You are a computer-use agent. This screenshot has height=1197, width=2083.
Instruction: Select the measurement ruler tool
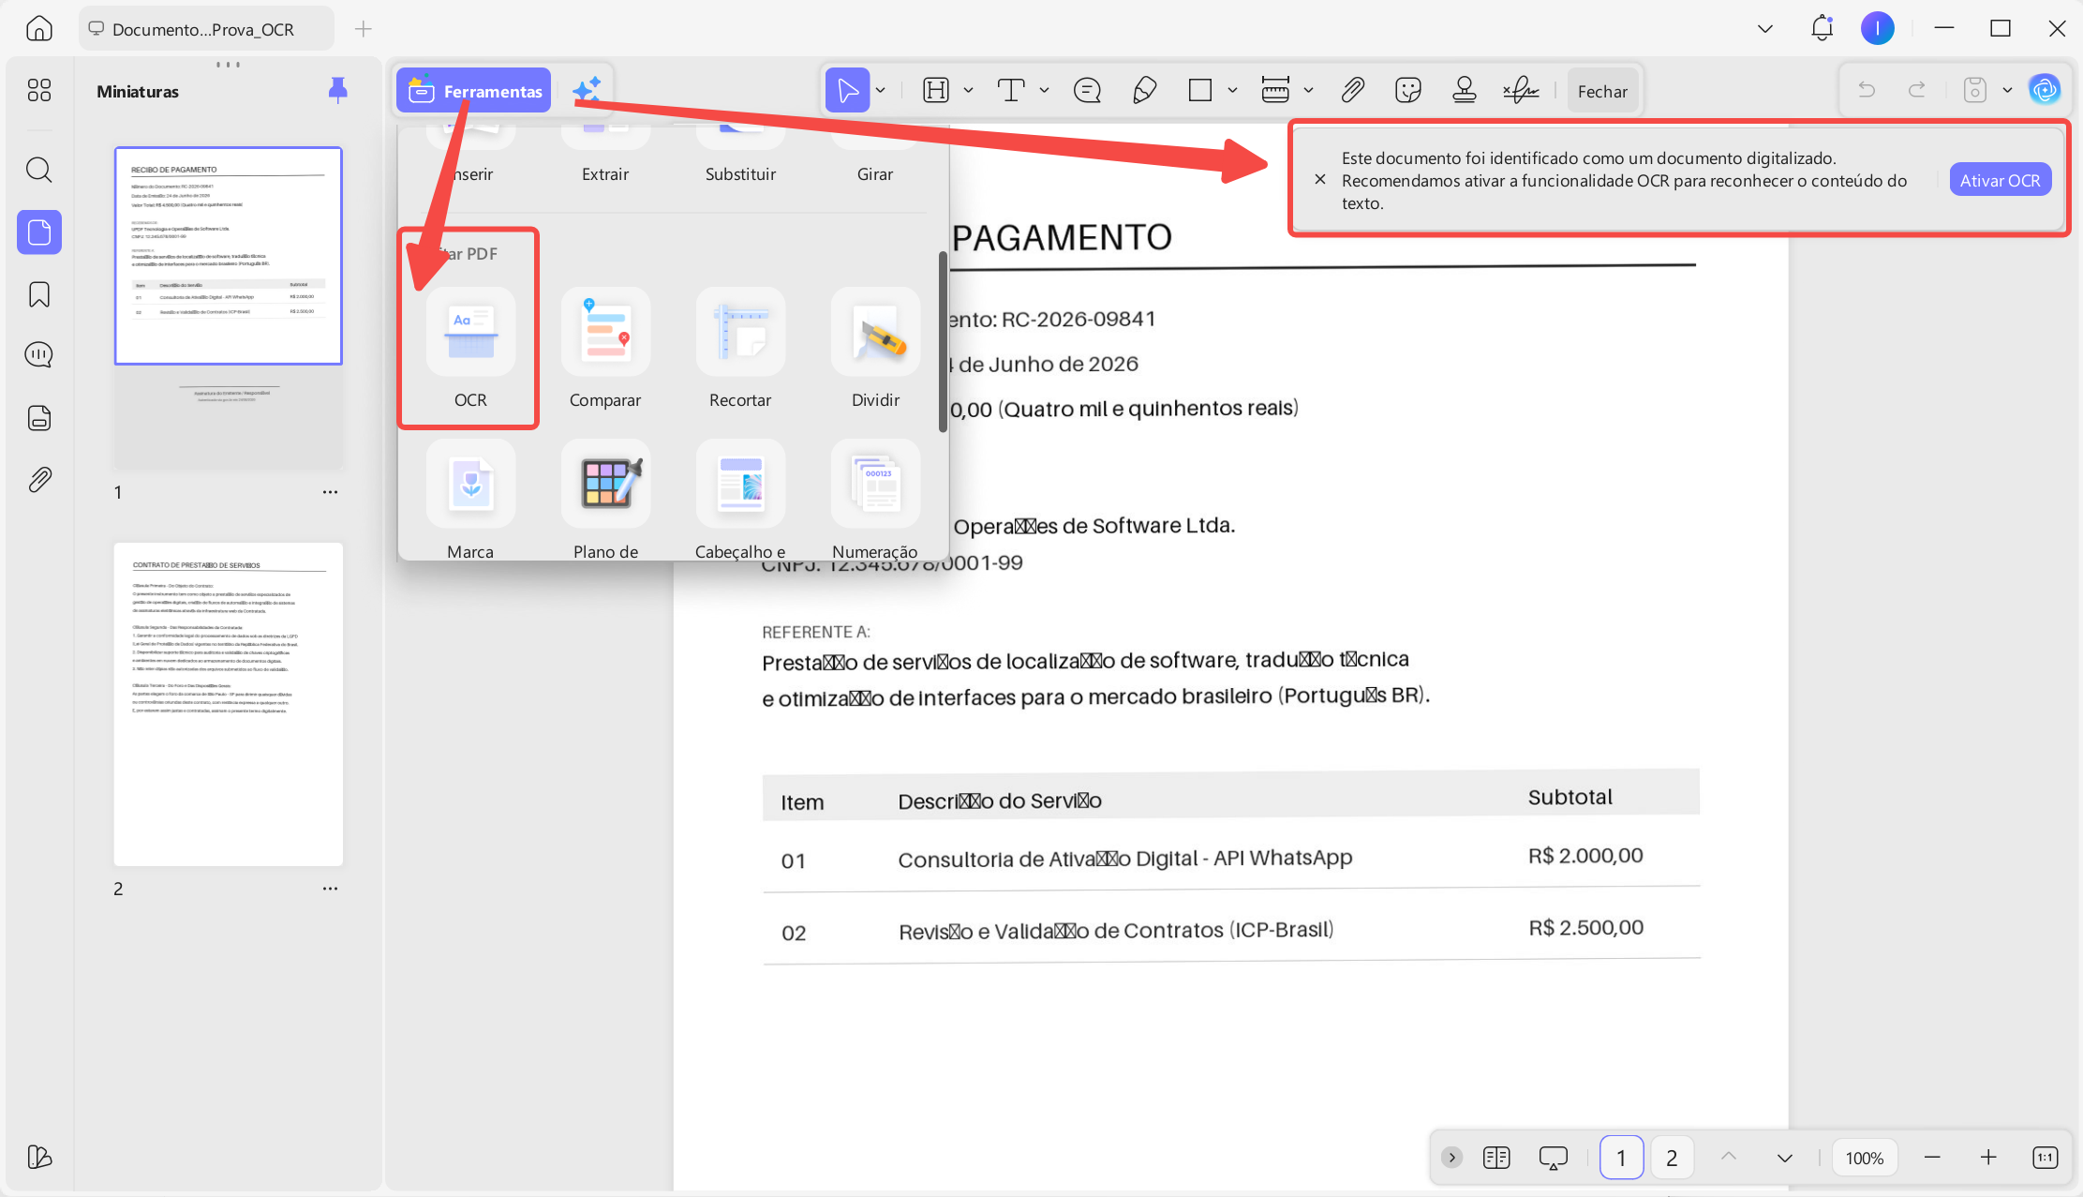pos(1275,91)
